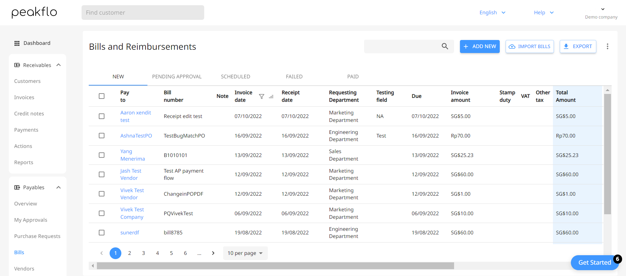This screenshot has height=276, width=626.
Task: Click the Receivables money icon
Action: 17,65
